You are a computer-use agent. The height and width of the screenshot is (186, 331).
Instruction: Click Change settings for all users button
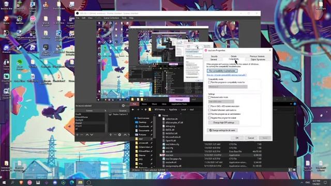point(222,130)
